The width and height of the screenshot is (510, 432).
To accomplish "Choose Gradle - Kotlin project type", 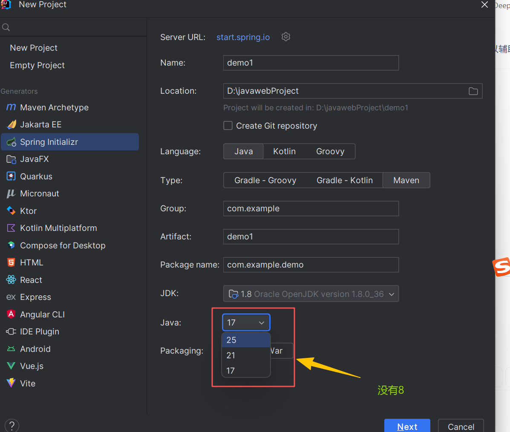I will pos(344,180).
